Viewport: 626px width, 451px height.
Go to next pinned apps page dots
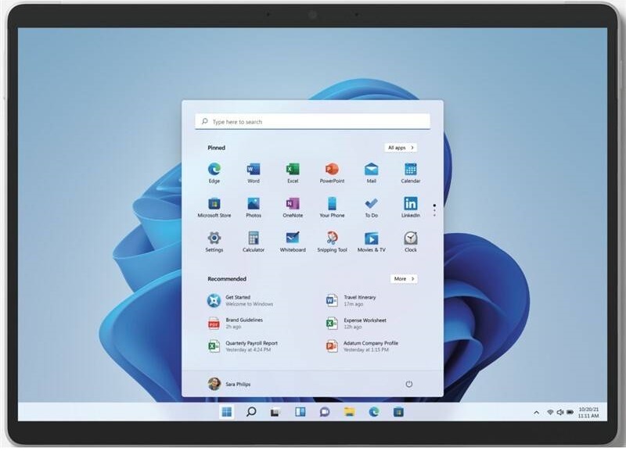pyautogui.click(x=434, y=210)
